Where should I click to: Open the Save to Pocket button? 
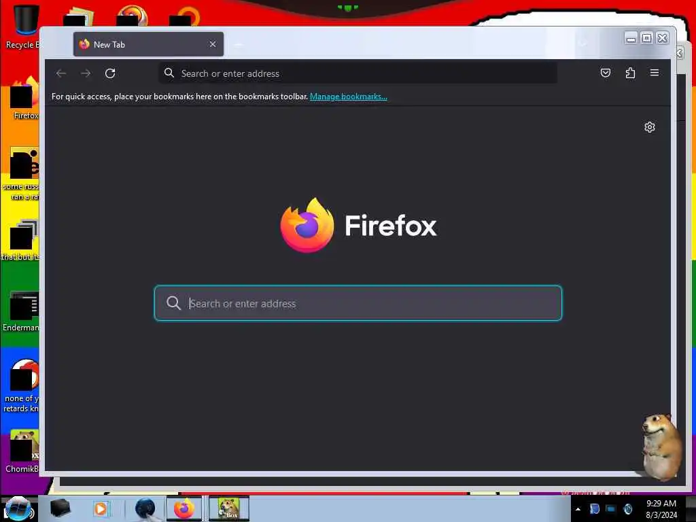coord(606,73)
